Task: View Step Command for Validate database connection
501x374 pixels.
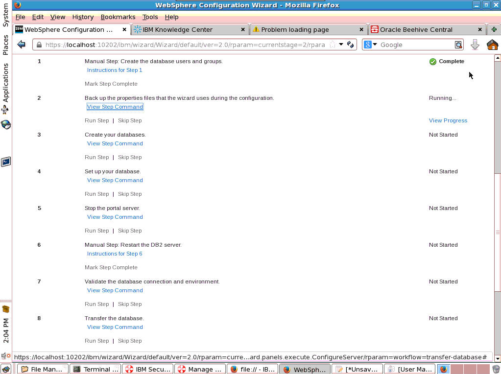Action: [115, 290]
